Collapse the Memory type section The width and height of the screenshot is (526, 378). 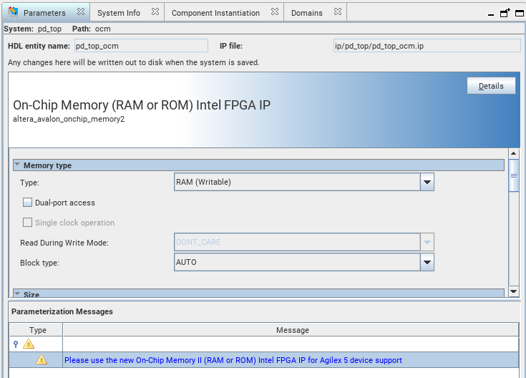[x=17, y=165]
